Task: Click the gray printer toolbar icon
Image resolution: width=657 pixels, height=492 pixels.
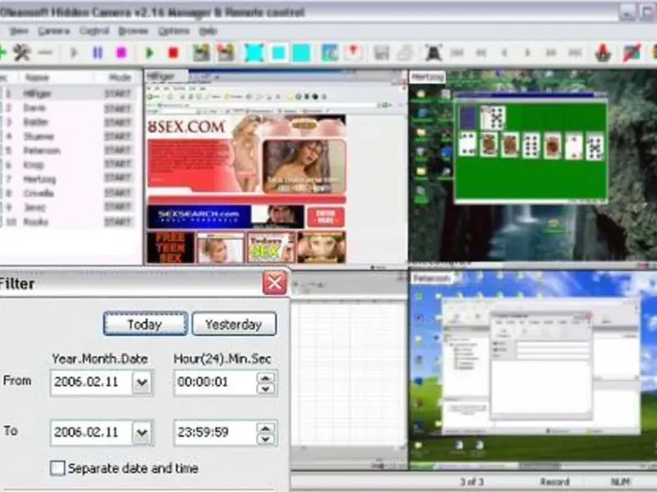Action: point(405,53)
